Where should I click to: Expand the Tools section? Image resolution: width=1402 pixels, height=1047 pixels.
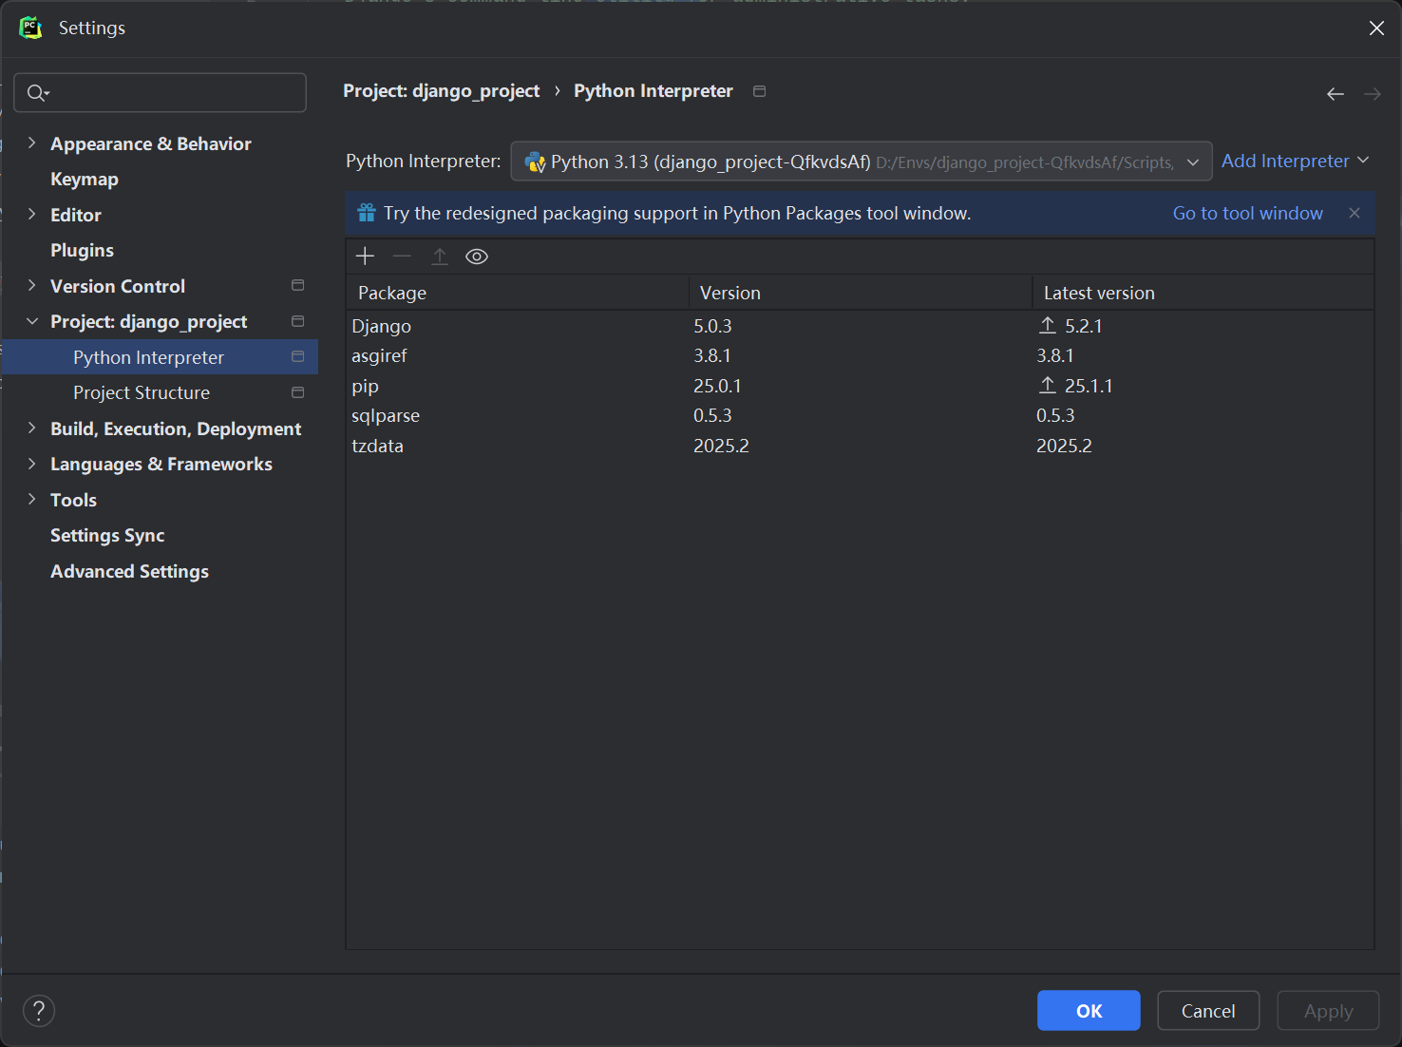tap(31, 499)
